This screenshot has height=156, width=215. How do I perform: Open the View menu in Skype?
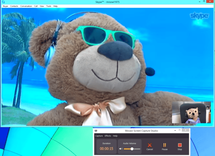pyautogui.click(x=42, y=6)
